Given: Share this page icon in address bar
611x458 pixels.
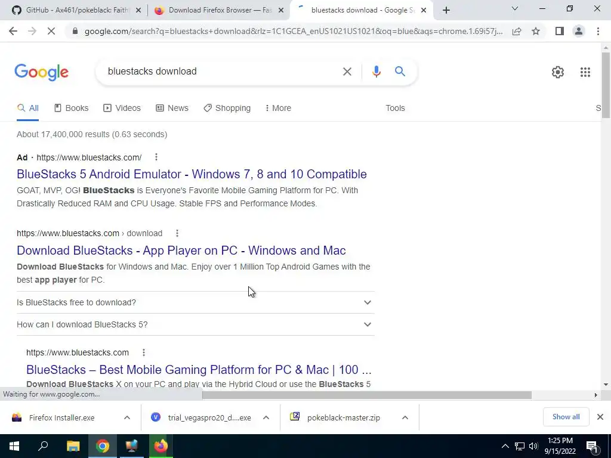Looking at the screenshot, I should tap(517, 31).
